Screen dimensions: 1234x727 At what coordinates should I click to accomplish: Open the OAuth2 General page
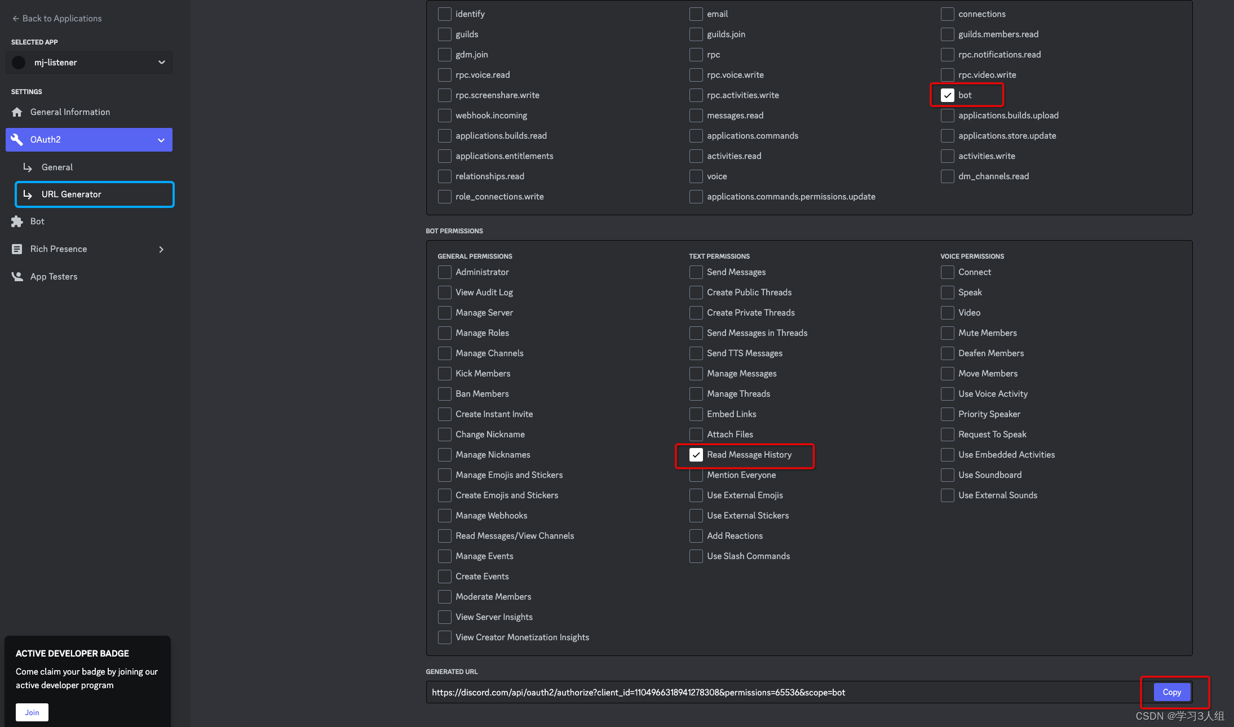(x=95, y=167)
